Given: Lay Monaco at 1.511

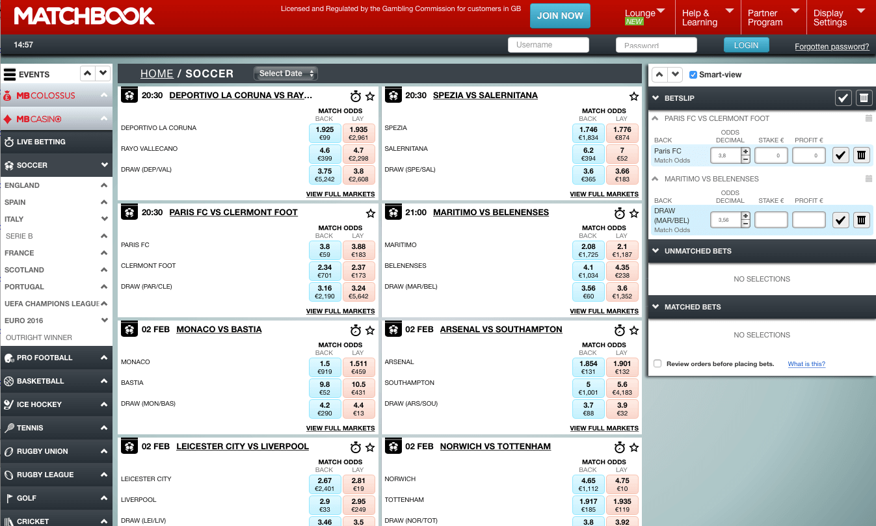Looking at the screenshot, I should (358, 367).
